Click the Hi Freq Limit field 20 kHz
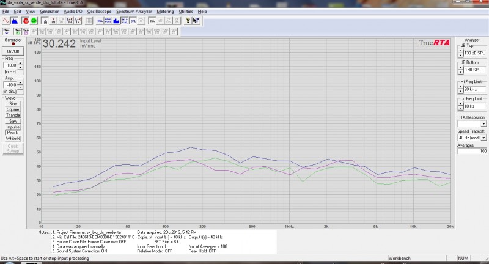Screen dimensions: 489x264 475,89
